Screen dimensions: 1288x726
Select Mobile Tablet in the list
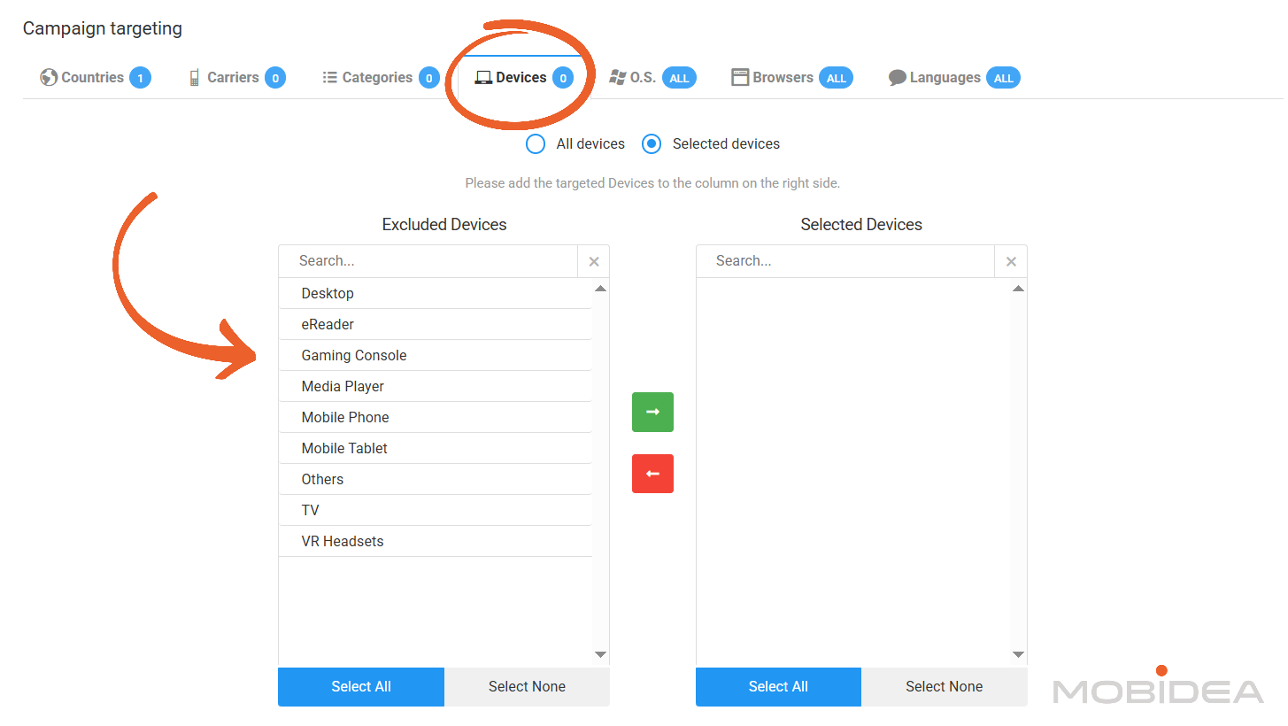tap(435, 448)
